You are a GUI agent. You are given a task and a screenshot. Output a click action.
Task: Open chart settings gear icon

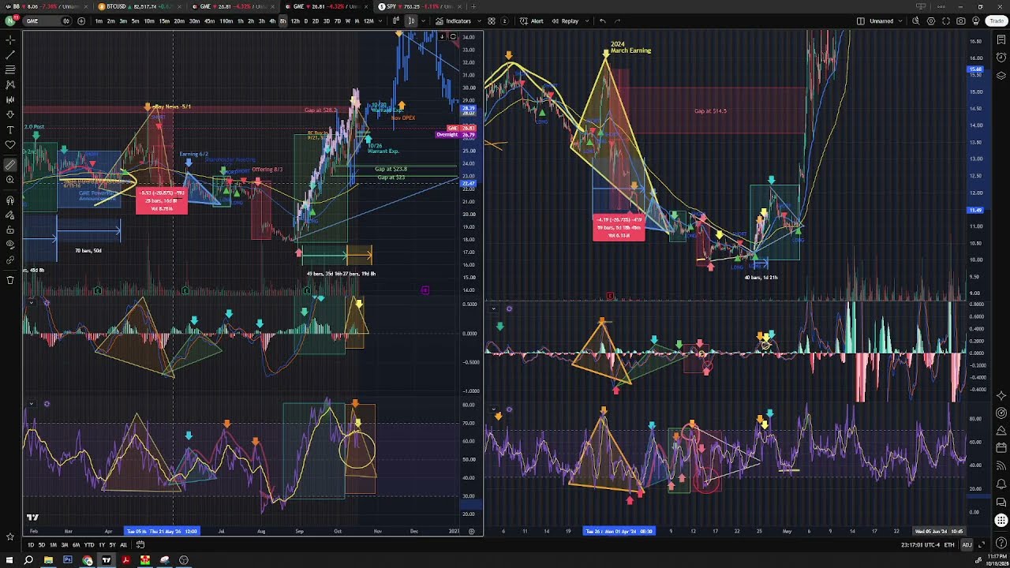[x=930, y=21]
